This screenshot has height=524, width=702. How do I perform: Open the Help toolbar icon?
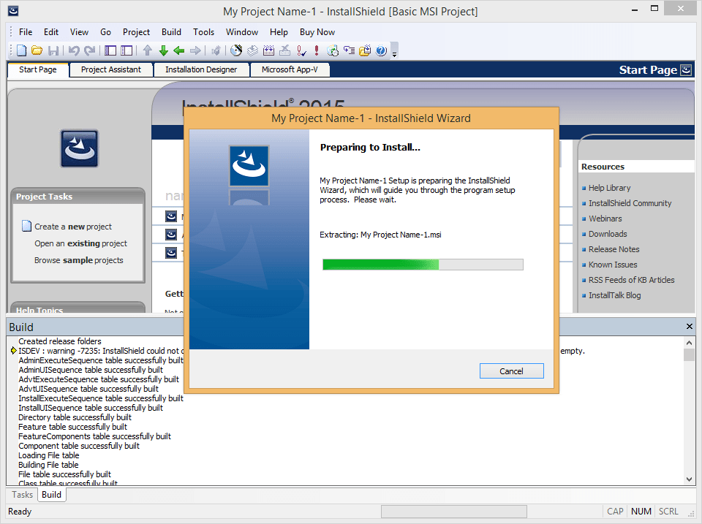click(x=380, y=50)
